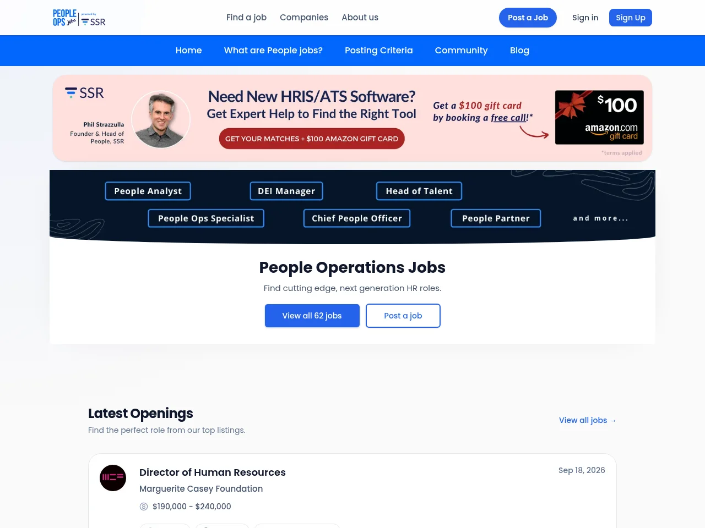Open the Blog tab
705x528 pixels.
(519, 51)
